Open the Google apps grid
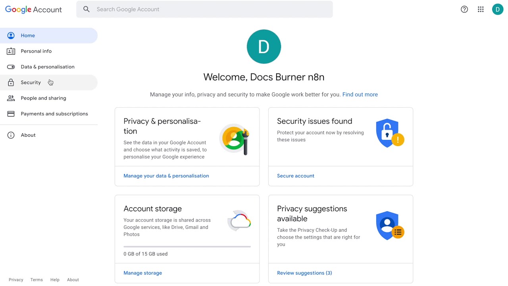The width and height of the screenshot is (508, 286). [x=481, y=9]
